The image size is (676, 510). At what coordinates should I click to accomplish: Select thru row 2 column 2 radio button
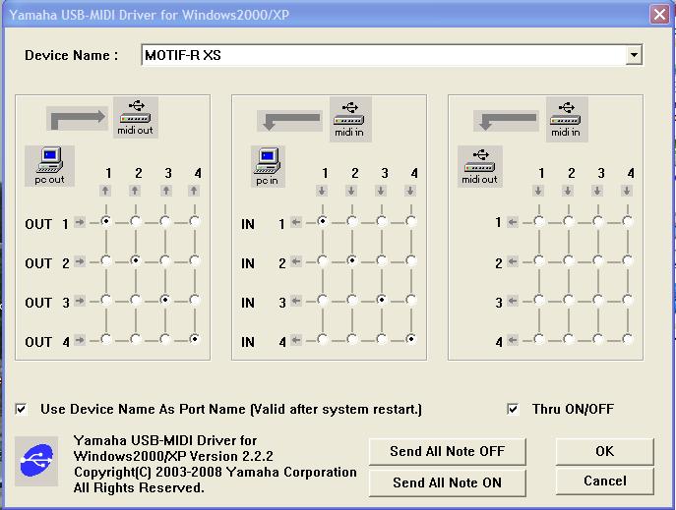pos(569,260)
